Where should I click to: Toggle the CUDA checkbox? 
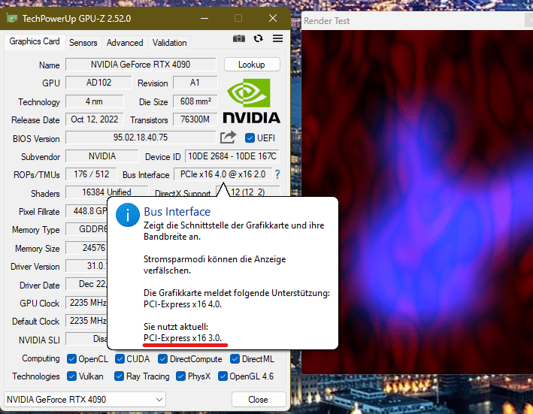click(x=120, y=359)
